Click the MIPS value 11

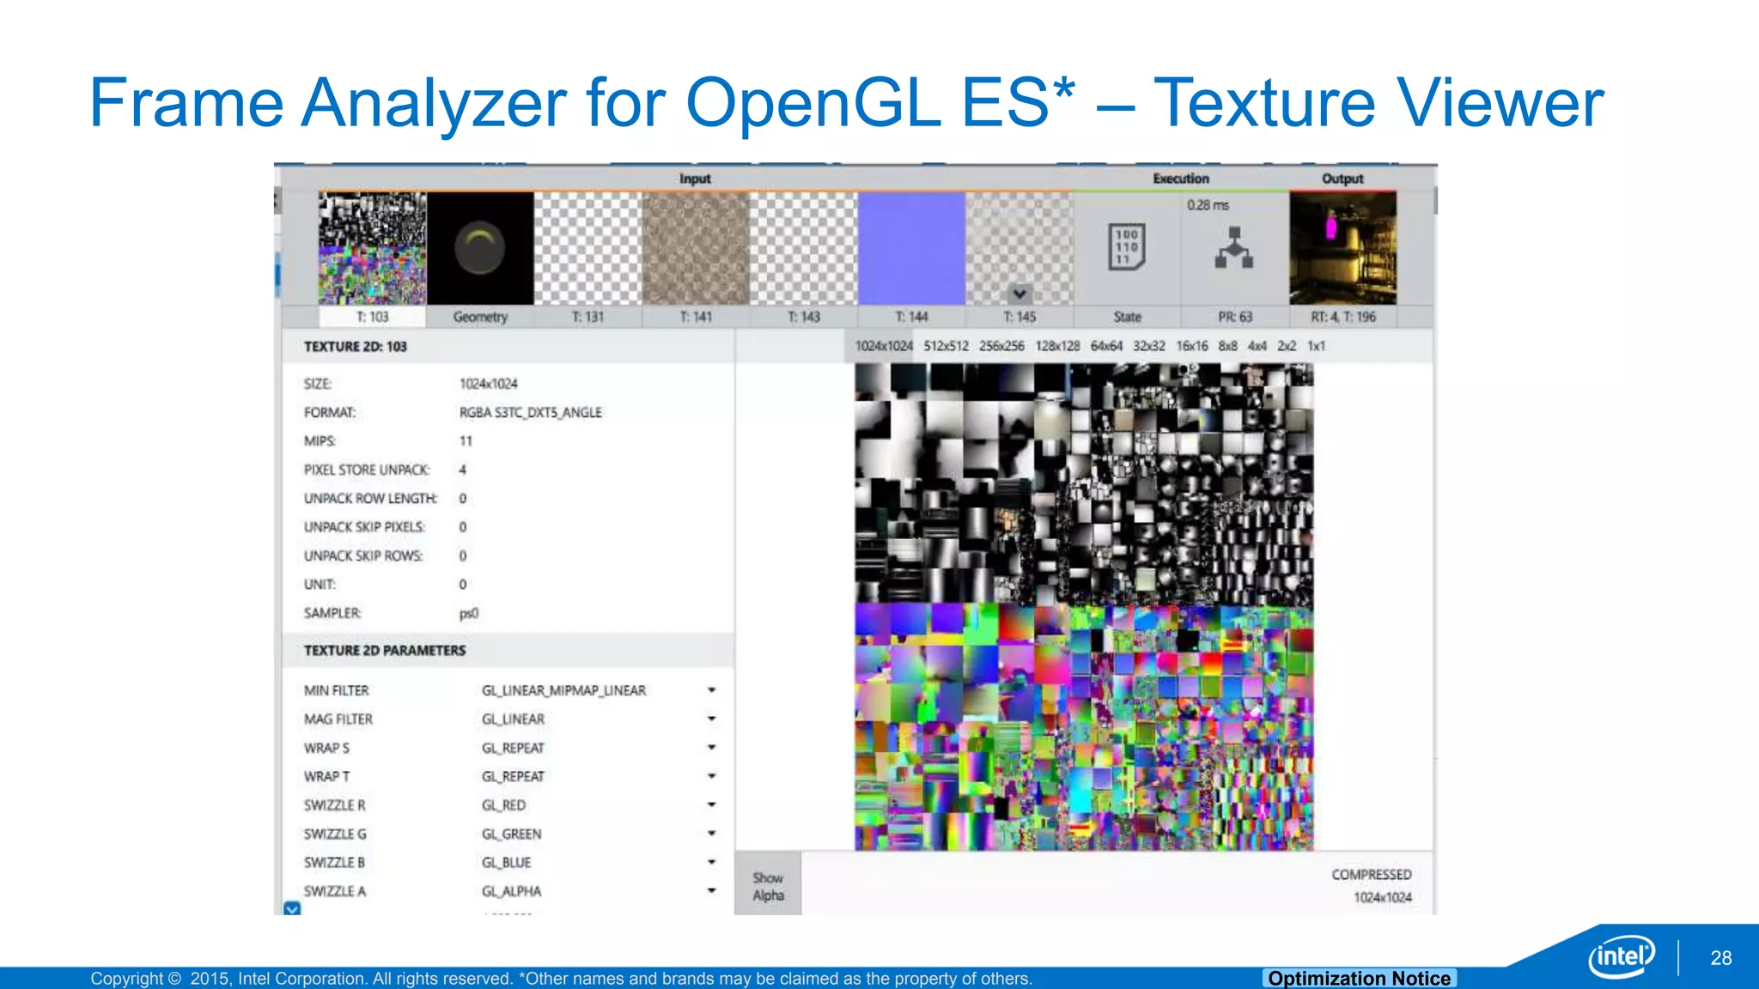466,440
